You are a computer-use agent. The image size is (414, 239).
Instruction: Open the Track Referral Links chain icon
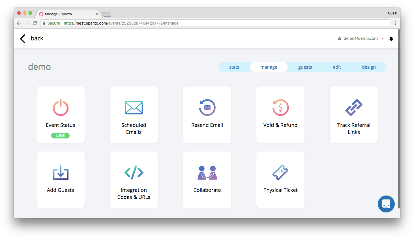[x=354, y=107]
